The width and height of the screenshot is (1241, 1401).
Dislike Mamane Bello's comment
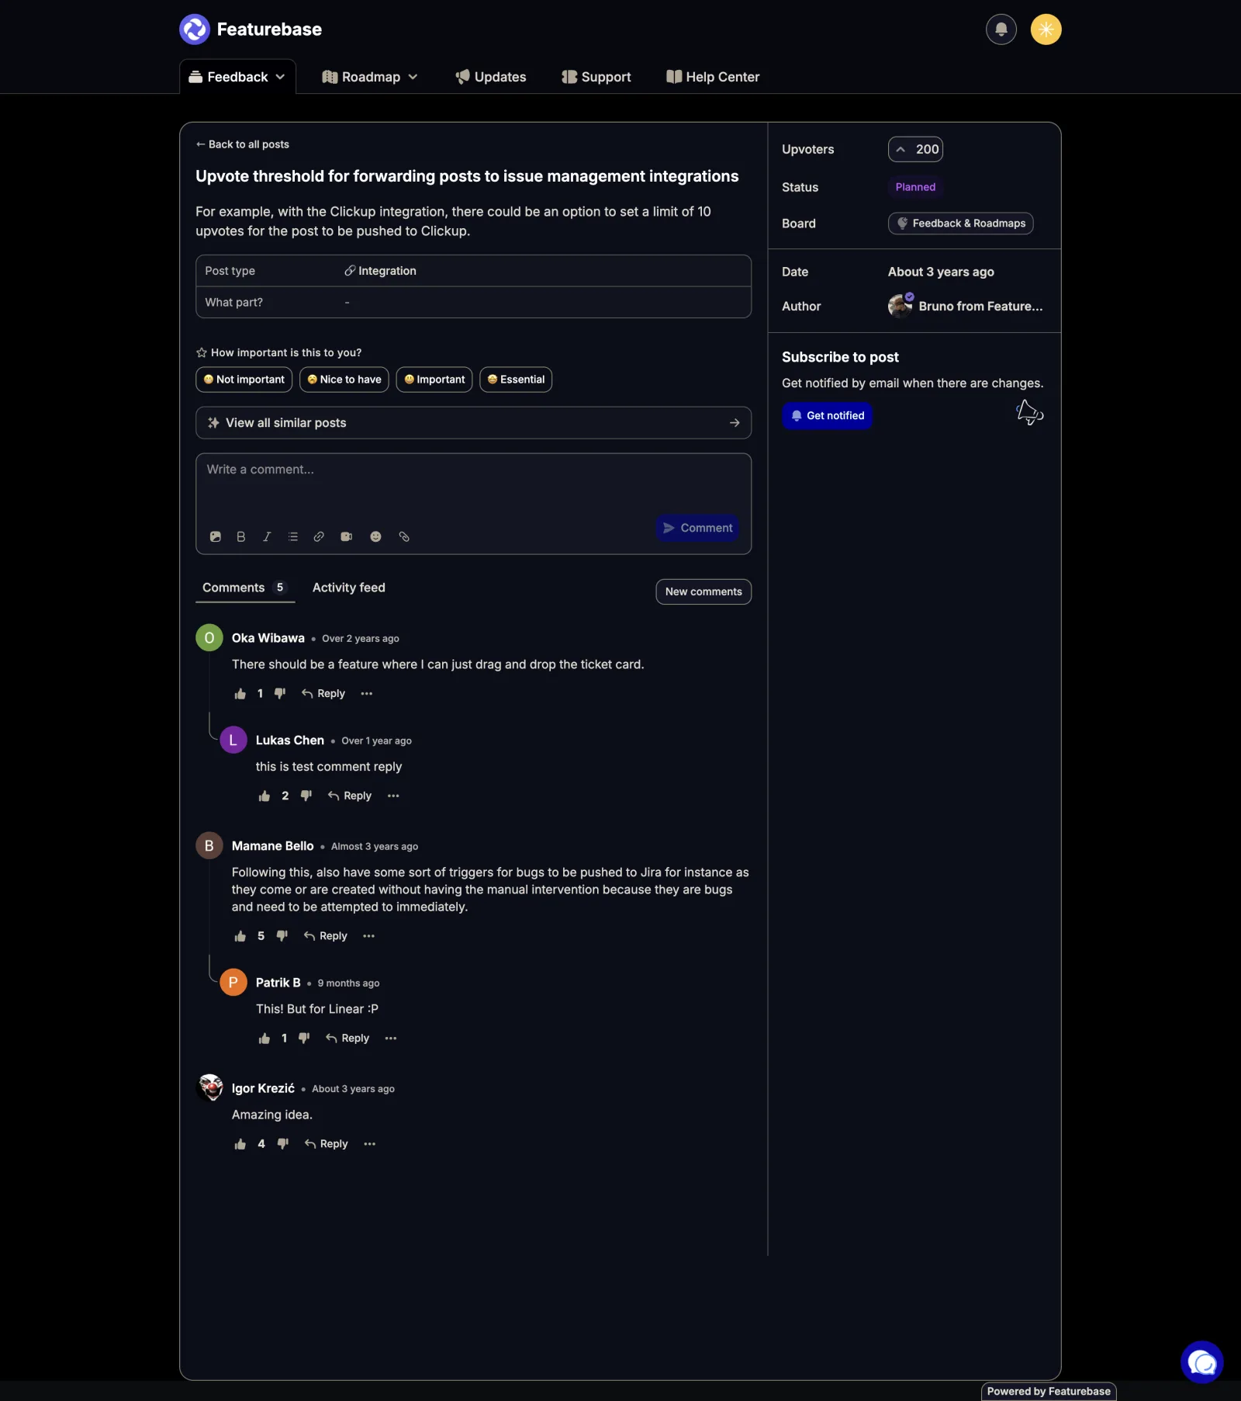tap(282, 936)
